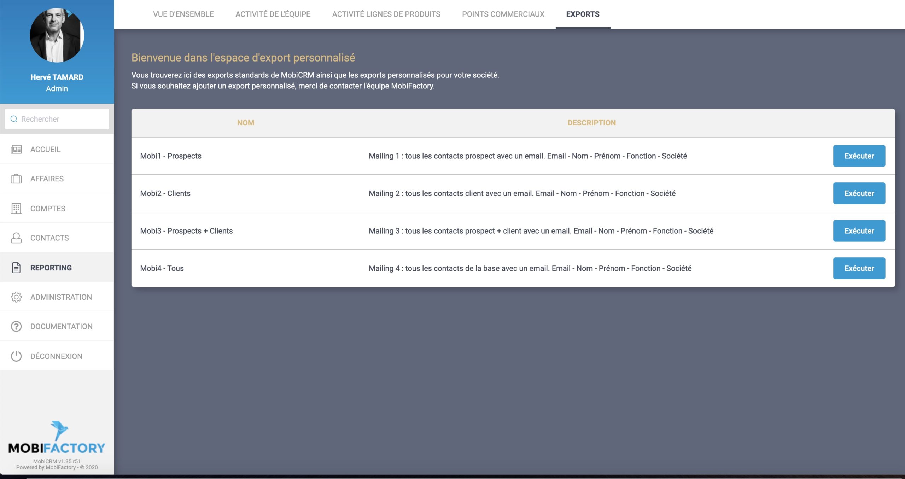Execute the Mobi3 Prospects + Clients export
Screen dimensions: 905x479
click(x=859, y=231)
